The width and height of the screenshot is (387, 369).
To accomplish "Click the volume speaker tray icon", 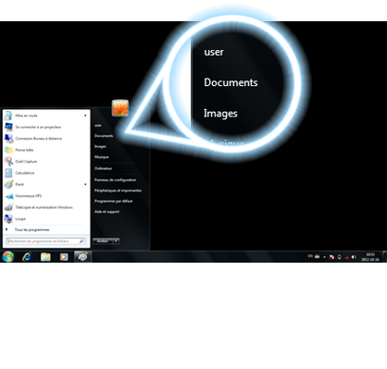I will tap(354, 257).
